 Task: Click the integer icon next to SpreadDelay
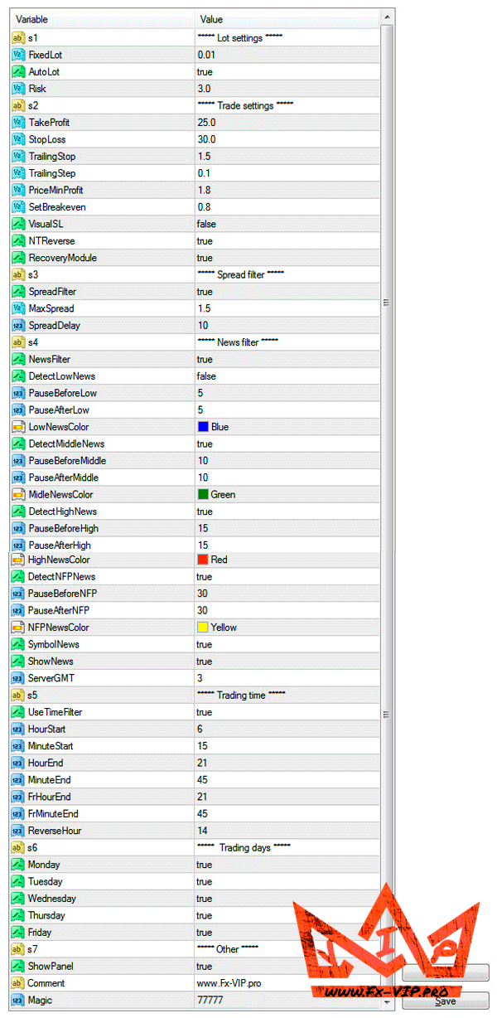[x=18, y=326]
